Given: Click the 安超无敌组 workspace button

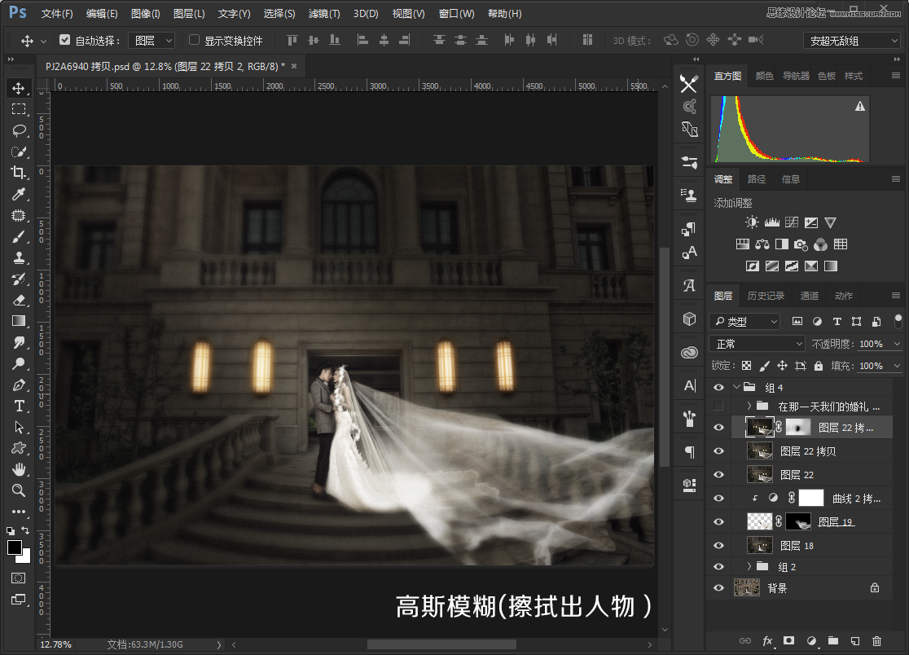Looking at the screenshot, I should [852, 39].
